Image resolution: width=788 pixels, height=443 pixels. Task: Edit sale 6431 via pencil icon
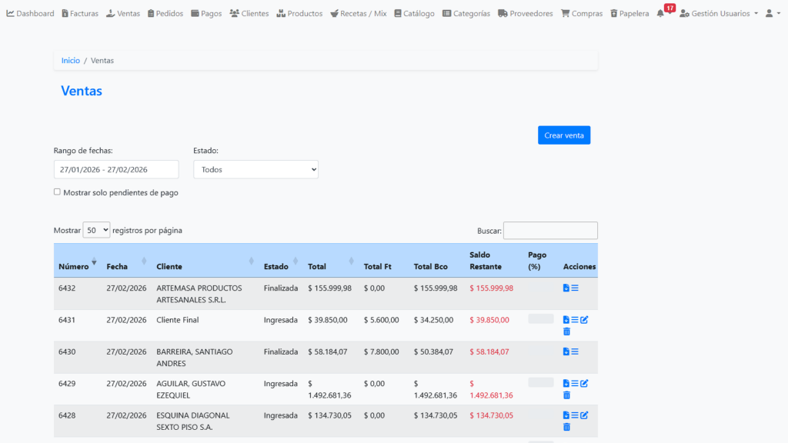(x=584, y=320)
